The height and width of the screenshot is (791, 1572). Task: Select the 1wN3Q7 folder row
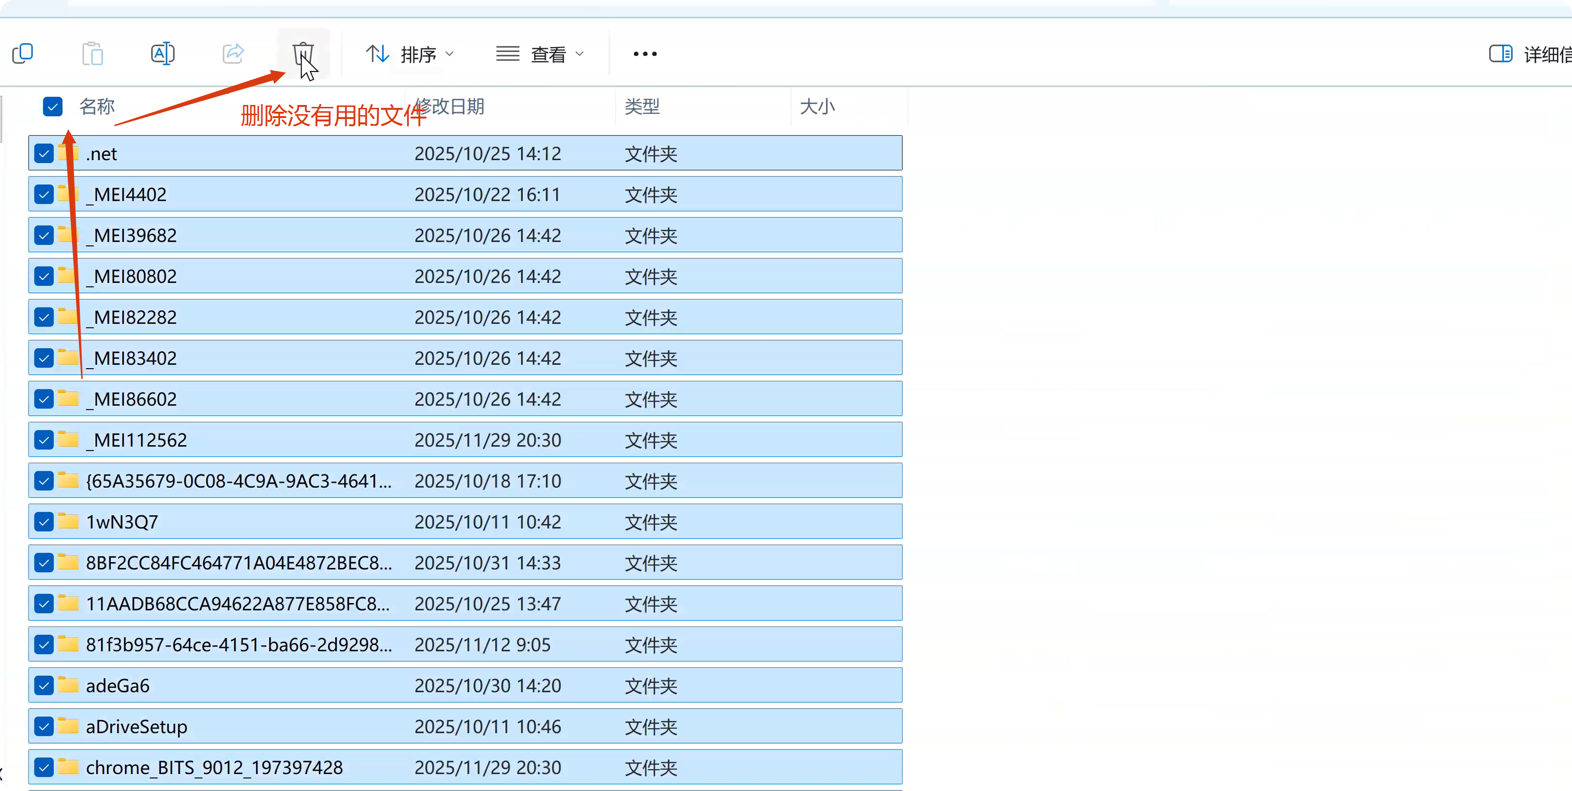click(122, 522)
